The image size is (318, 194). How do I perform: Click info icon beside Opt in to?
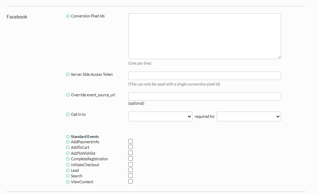click(68, 114)
